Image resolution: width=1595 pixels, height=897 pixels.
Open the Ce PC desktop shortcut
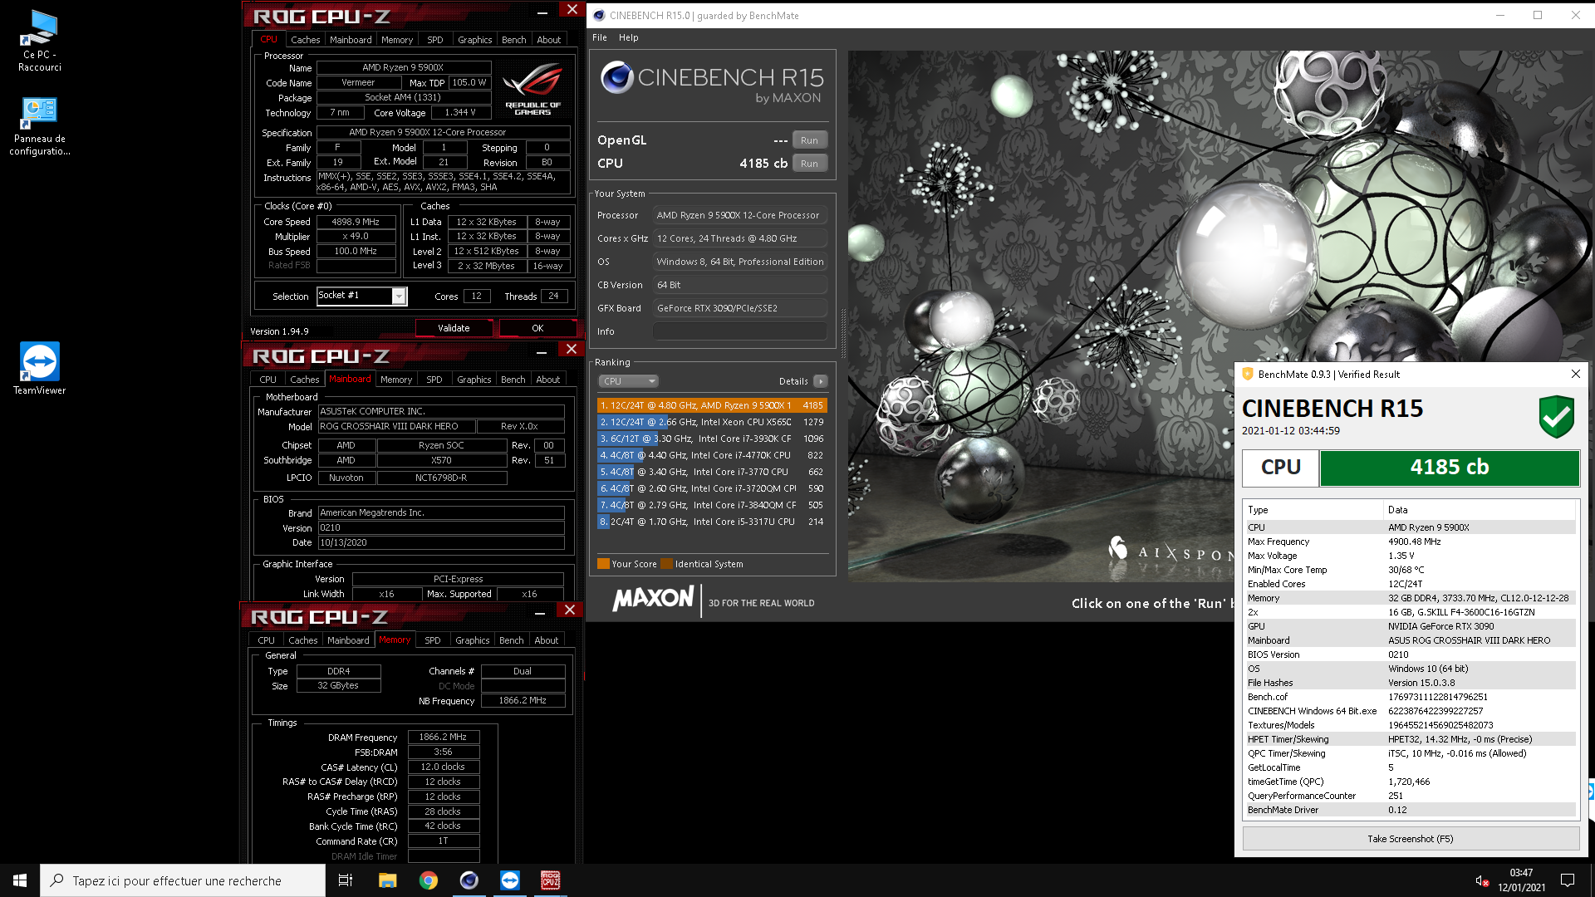[40, 41]
